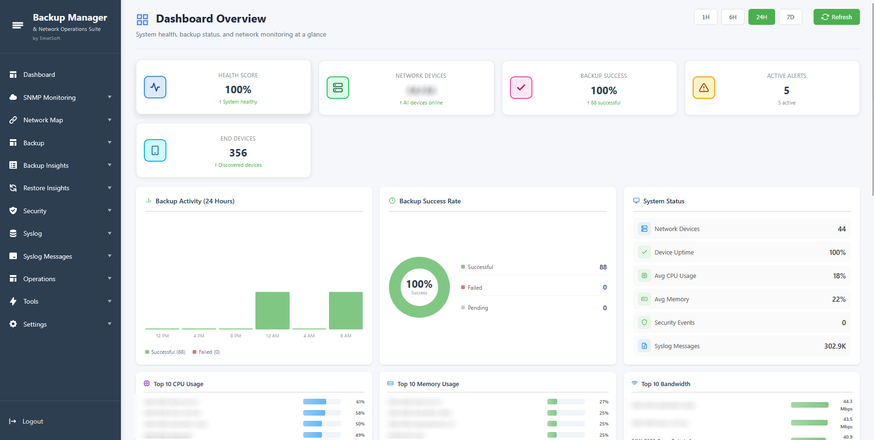Click the Settings gear icon

pyautogui.click(x=13, y=324)
